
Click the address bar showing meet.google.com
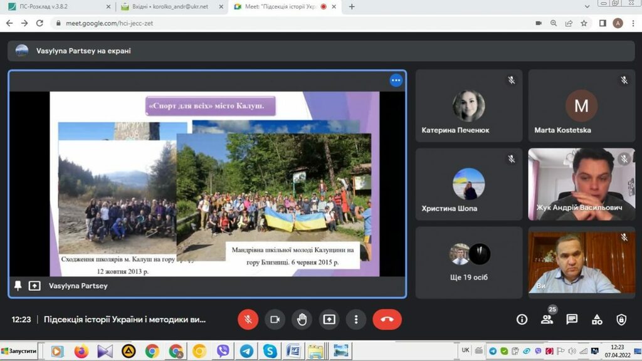[x=251, y=23]
